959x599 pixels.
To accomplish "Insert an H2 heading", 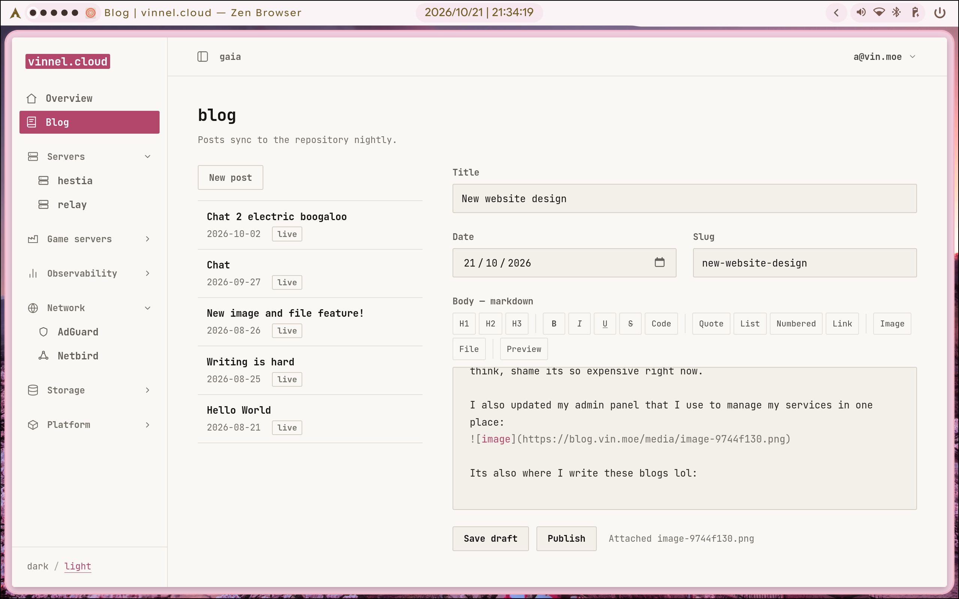I will tap(490, 324).
